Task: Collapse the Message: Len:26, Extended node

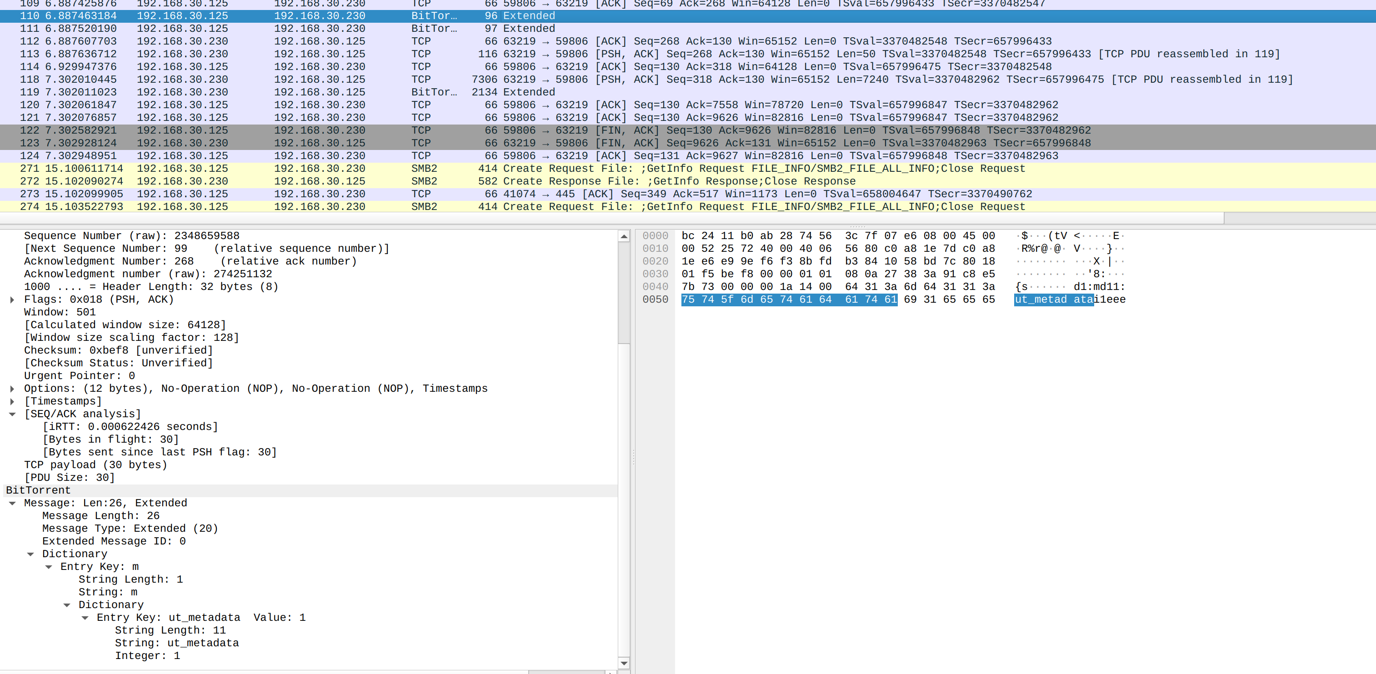Action: tap(12, 503)
